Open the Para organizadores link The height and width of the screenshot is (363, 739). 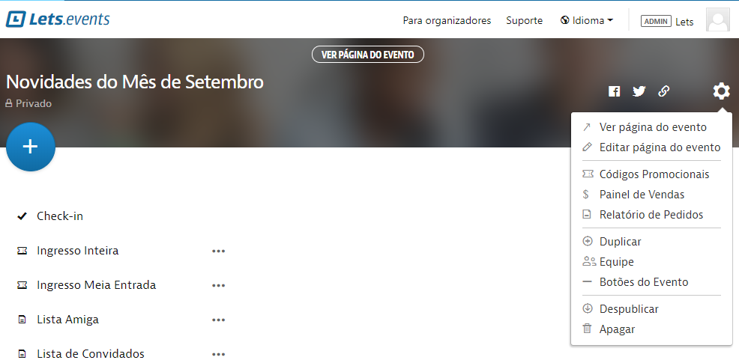click(x=447, y=20)
